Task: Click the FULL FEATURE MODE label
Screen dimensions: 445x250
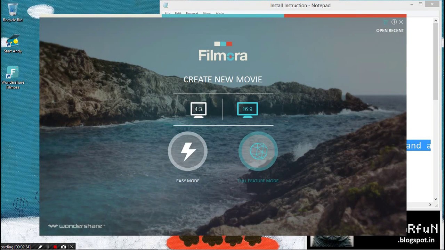Action: pyautogui.click(x=258, y=181)
